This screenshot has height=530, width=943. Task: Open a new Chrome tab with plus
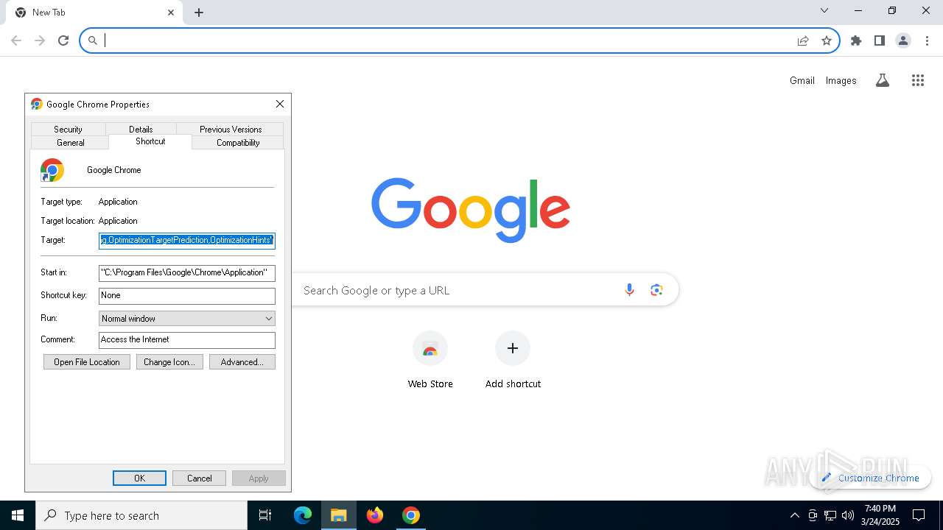click(199, 13)
